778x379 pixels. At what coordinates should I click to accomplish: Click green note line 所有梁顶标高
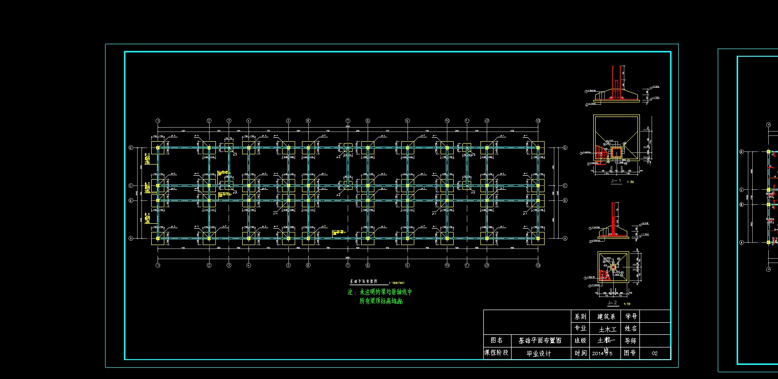point(381,301)
